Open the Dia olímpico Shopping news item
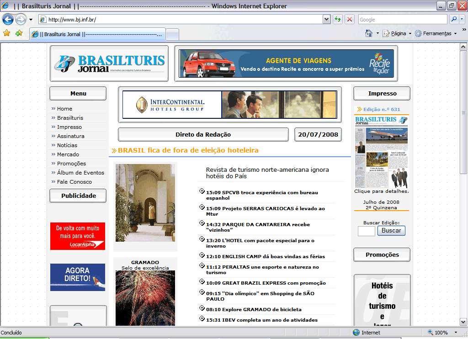Viewport: 468px width, 339px height. tap(260, 296)
